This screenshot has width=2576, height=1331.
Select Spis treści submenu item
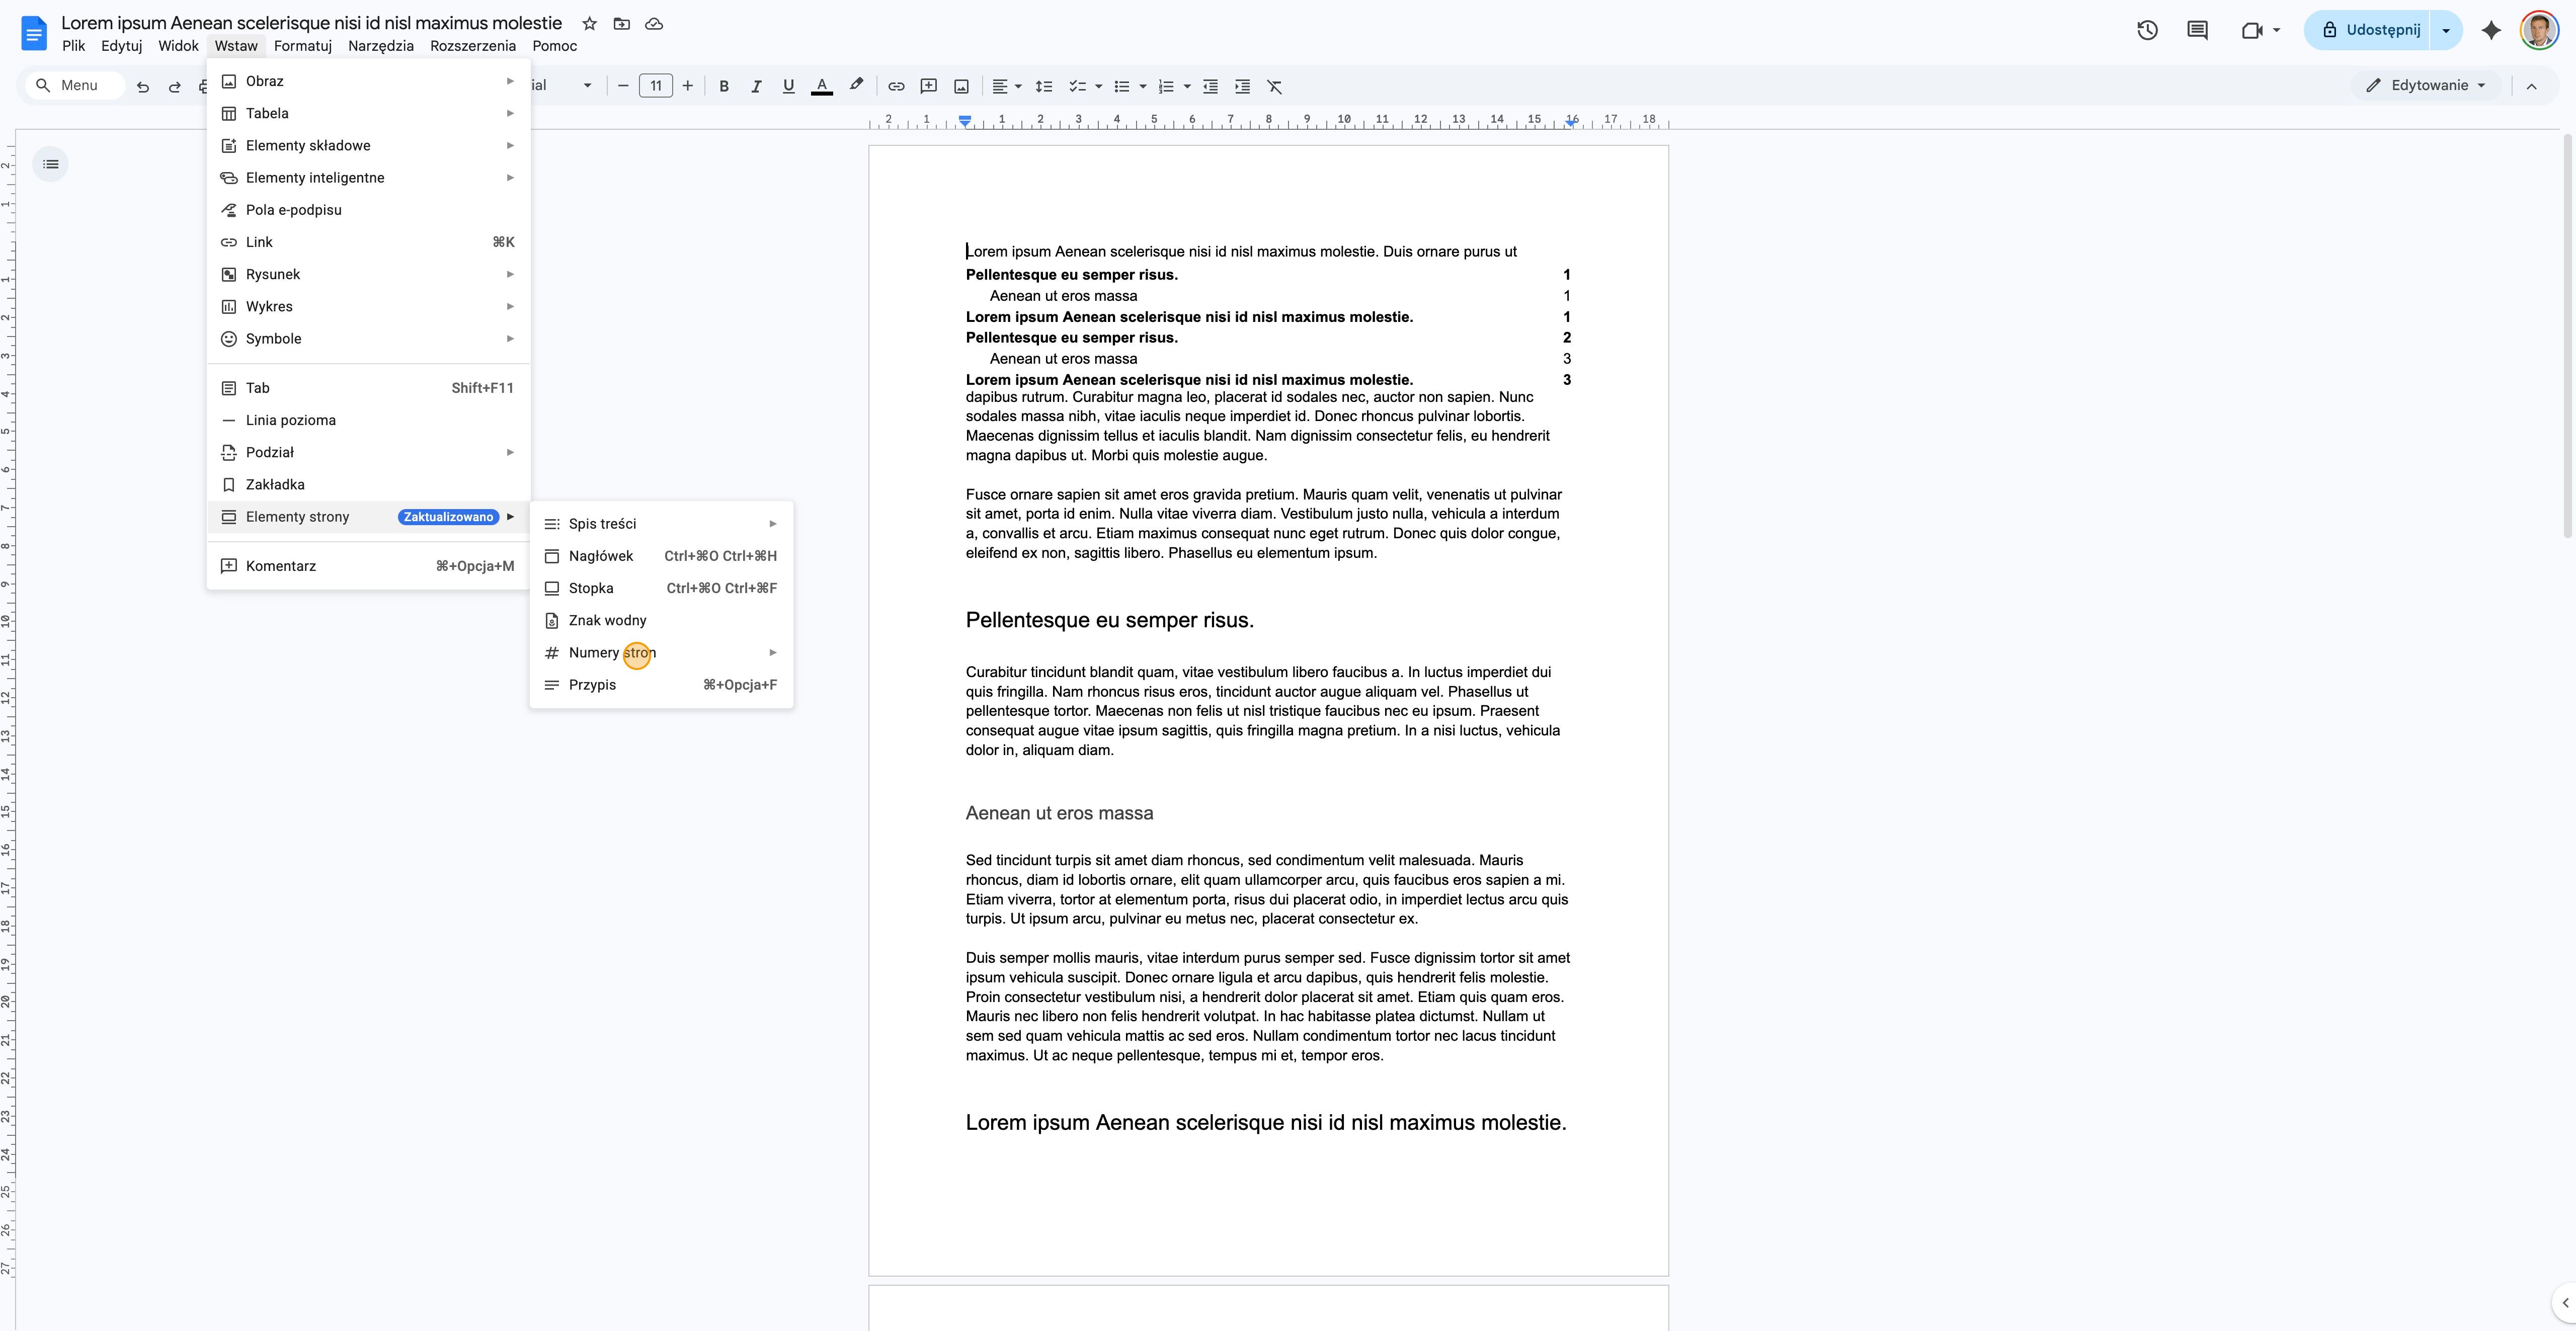661,524
